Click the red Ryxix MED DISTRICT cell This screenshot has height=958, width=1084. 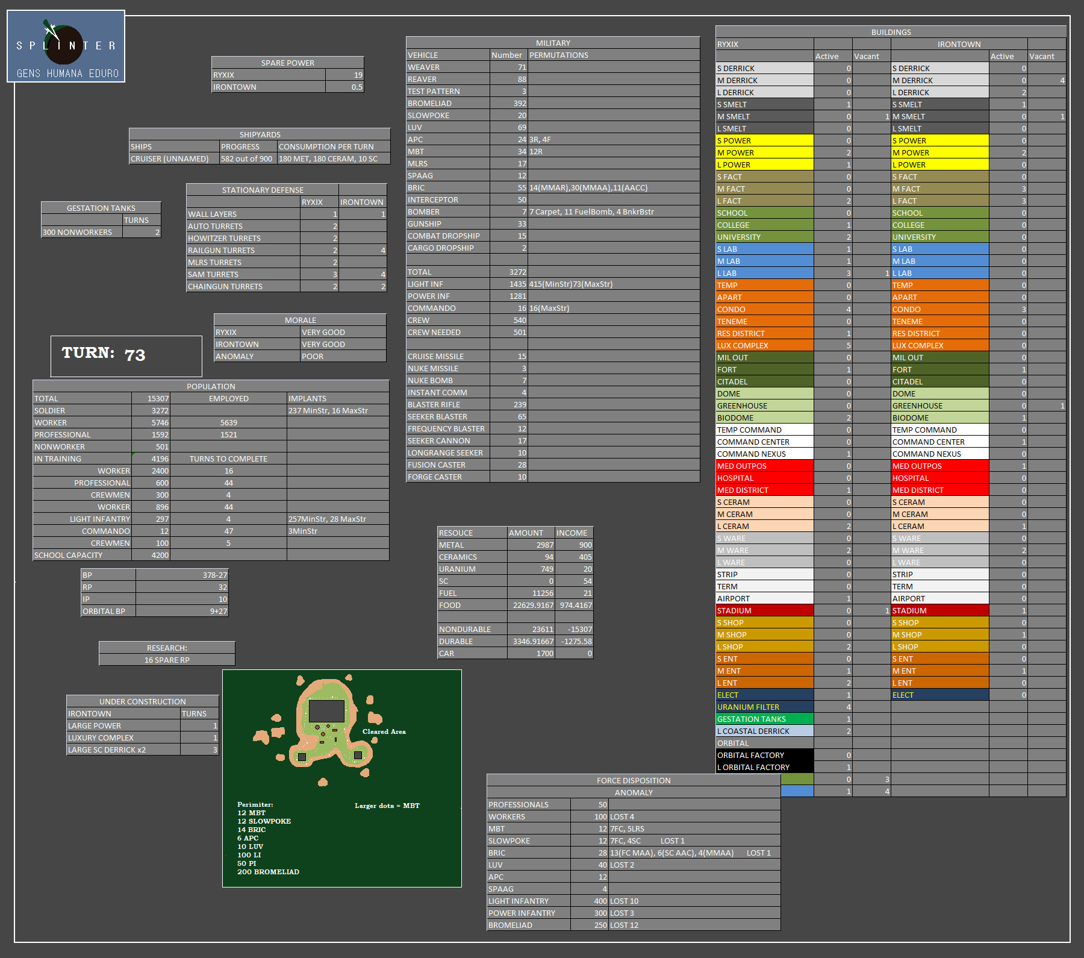764,490
